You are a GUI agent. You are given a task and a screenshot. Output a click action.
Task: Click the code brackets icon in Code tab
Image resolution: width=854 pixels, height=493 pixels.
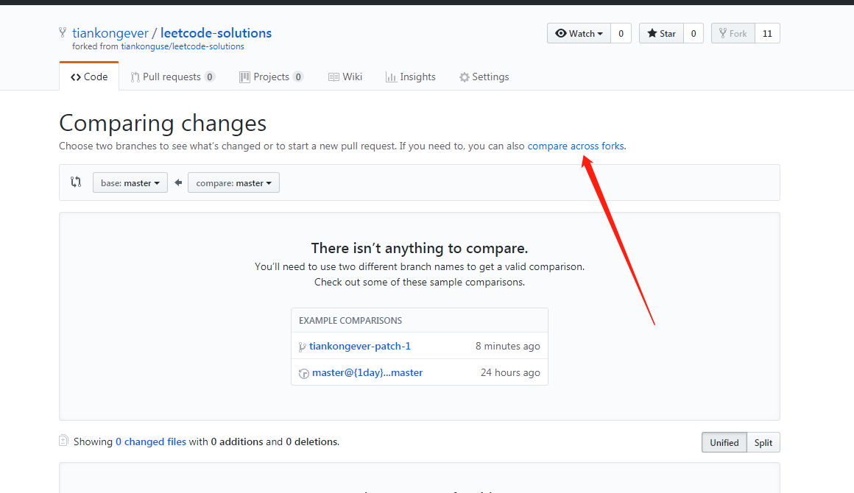pos(76,77)
